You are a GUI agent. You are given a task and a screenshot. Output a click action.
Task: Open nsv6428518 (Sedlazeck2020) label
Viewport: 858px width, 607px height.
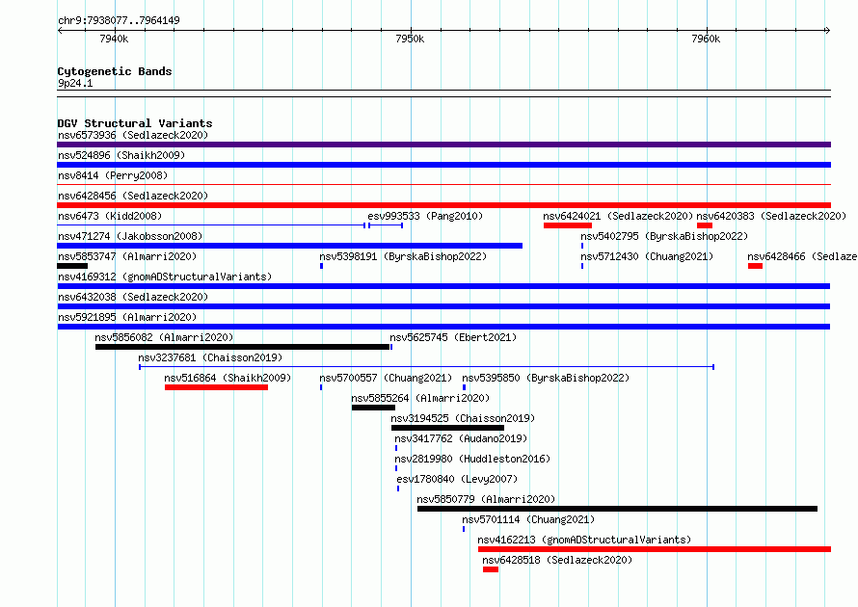point(557,560)
